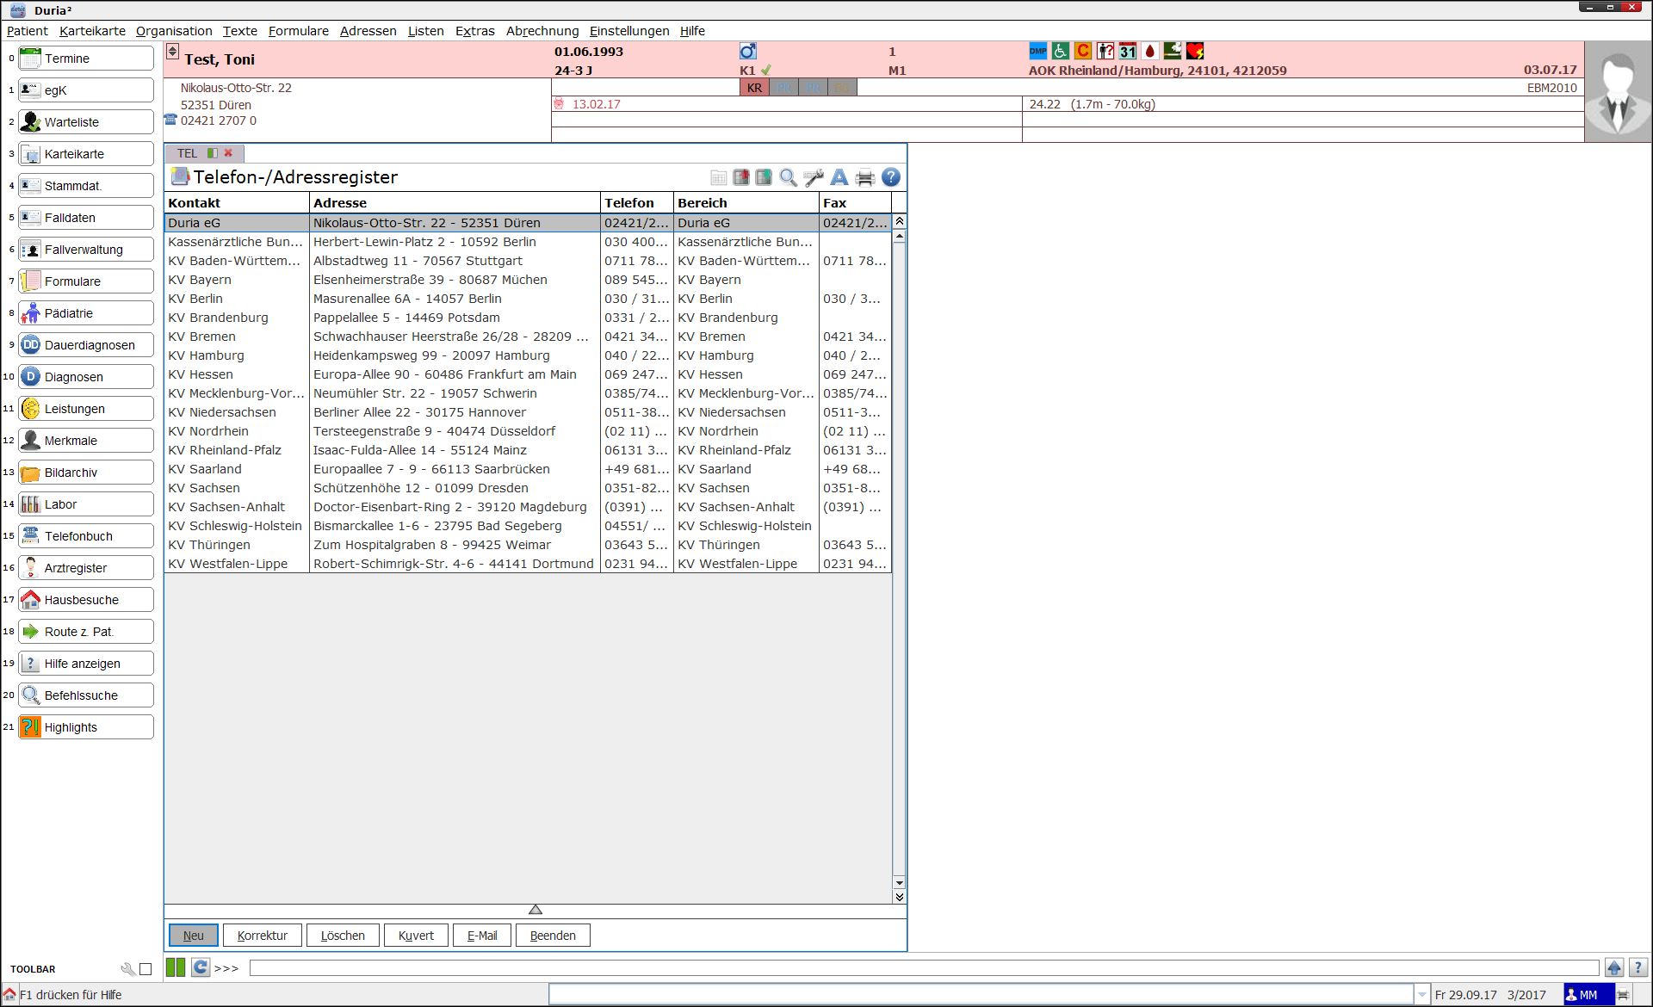
Task: Click the grayed table icon in register toolbar
Action: [719, 177]
